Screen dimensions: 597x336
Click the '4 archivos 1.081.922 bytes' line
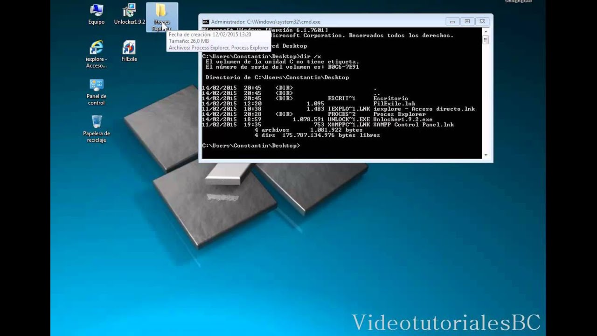(x=308, y=130)
